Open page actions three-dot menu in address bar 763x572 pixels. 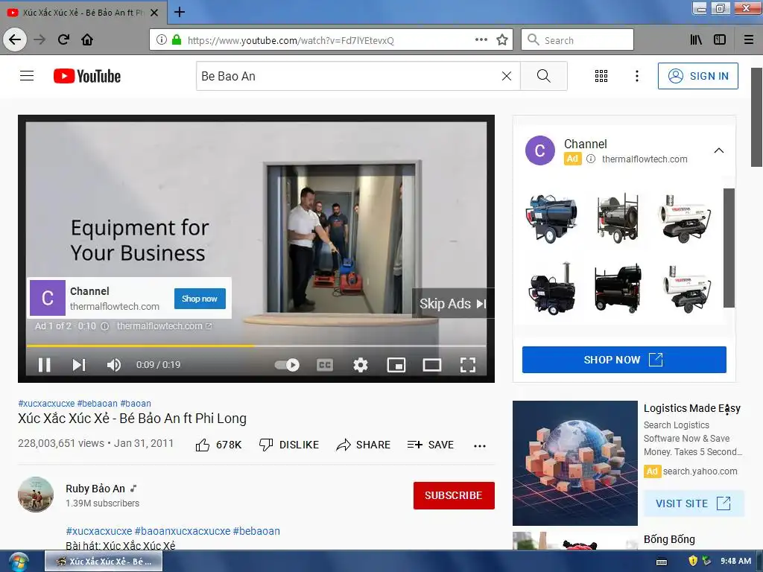point(481,40)
